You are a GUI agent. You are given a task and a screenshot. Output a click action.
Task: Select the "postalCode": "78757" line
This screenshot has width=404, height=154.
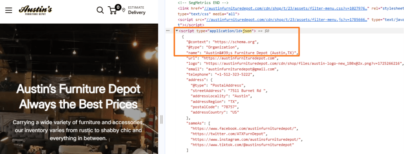[215, 107]
